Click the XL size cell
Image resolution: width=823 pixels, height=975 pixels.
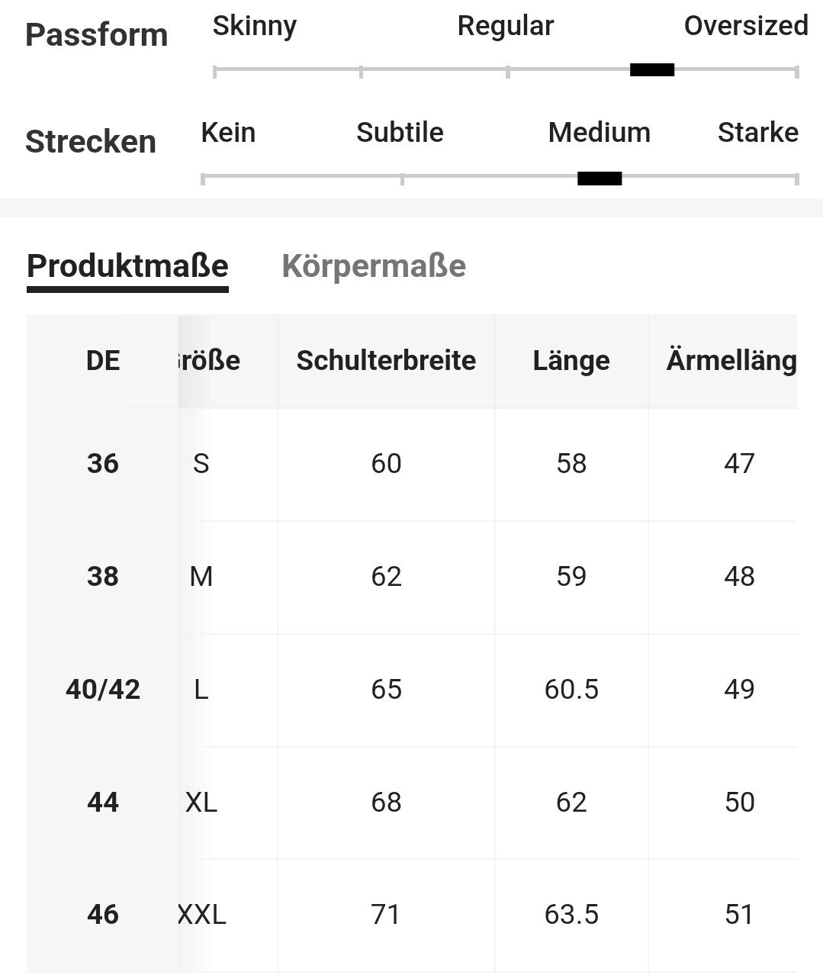pyautogui.click(x=201, y=802)
